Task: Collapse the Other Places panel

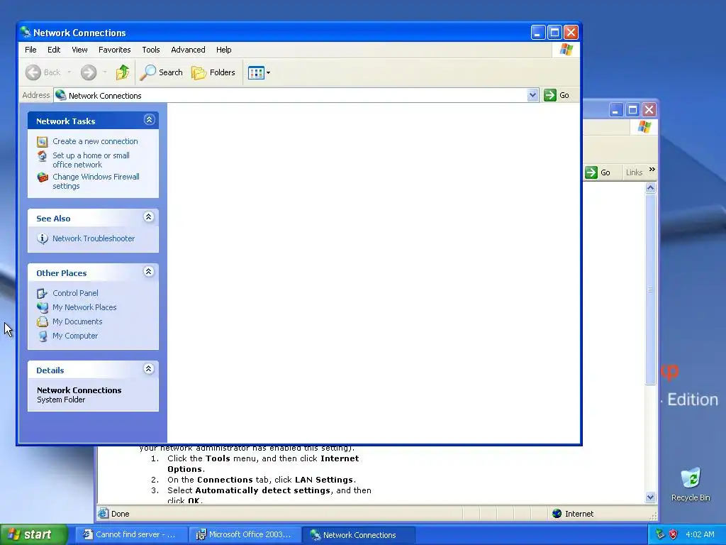Action: coord(149,272)
